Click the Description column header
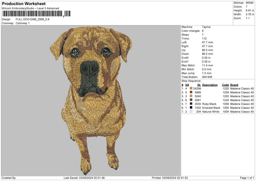 tap(210, 85)
